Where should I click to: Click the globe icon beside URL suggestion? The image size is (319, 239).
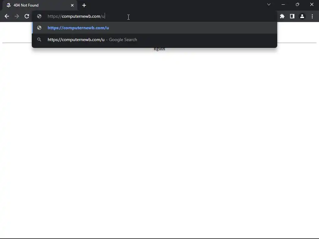[x=39, y=28]
